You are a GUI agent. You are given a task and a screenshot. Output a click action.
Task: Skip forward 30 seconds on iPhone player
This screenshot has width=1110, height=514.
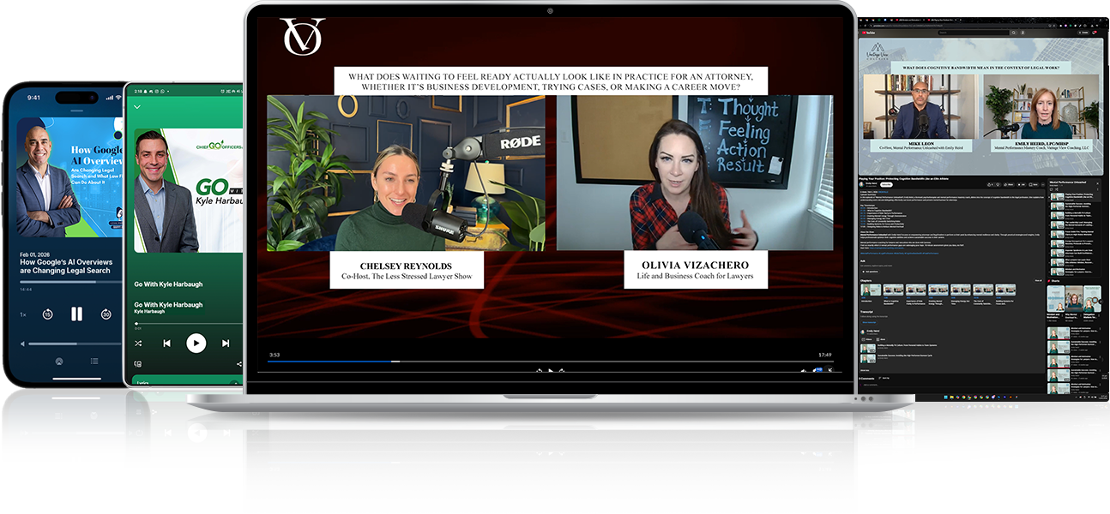point(106,314)
